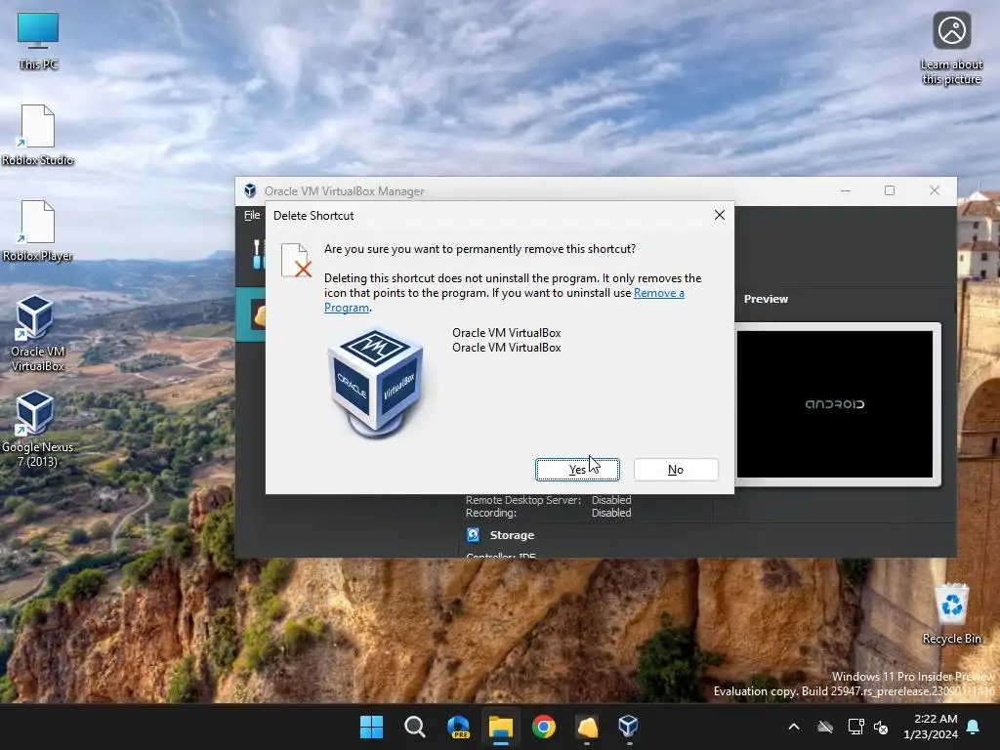Click the VirtualBox Manager title bar icon

coord(250,190)
